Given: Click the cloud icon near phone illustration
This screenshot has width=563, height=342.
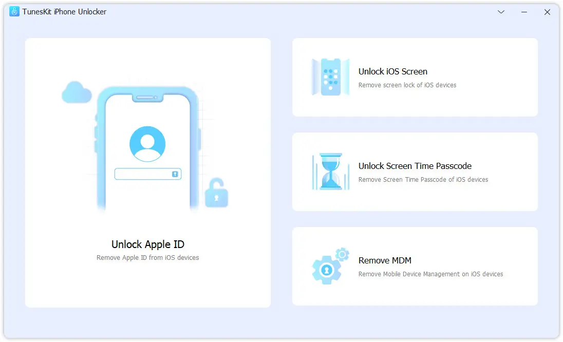Looking at the screenshot, I should click(x=77, y=92).
